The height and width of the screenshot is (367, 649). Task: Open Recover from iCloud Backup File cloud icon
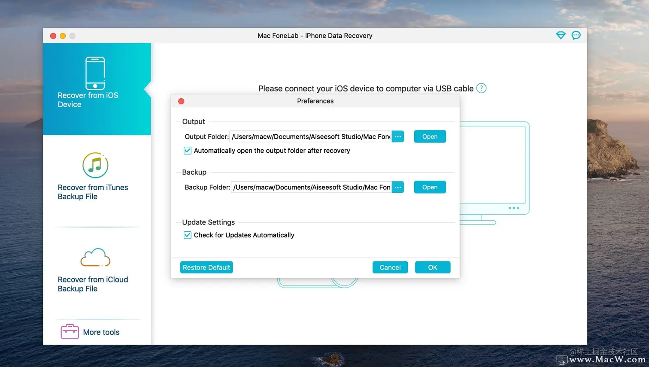[95, 258]
